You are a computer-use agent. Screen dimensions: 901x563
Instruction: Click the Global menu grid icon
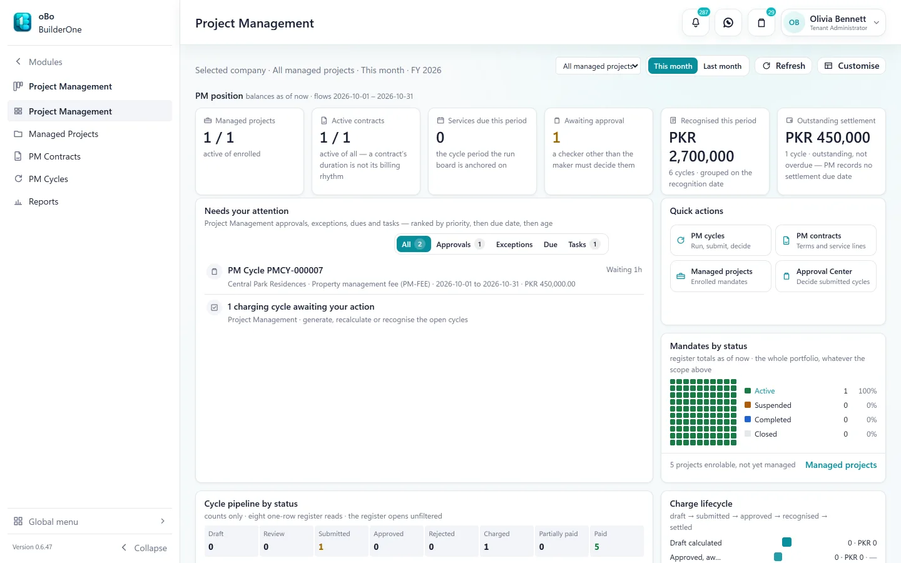(x=18, y=522)
